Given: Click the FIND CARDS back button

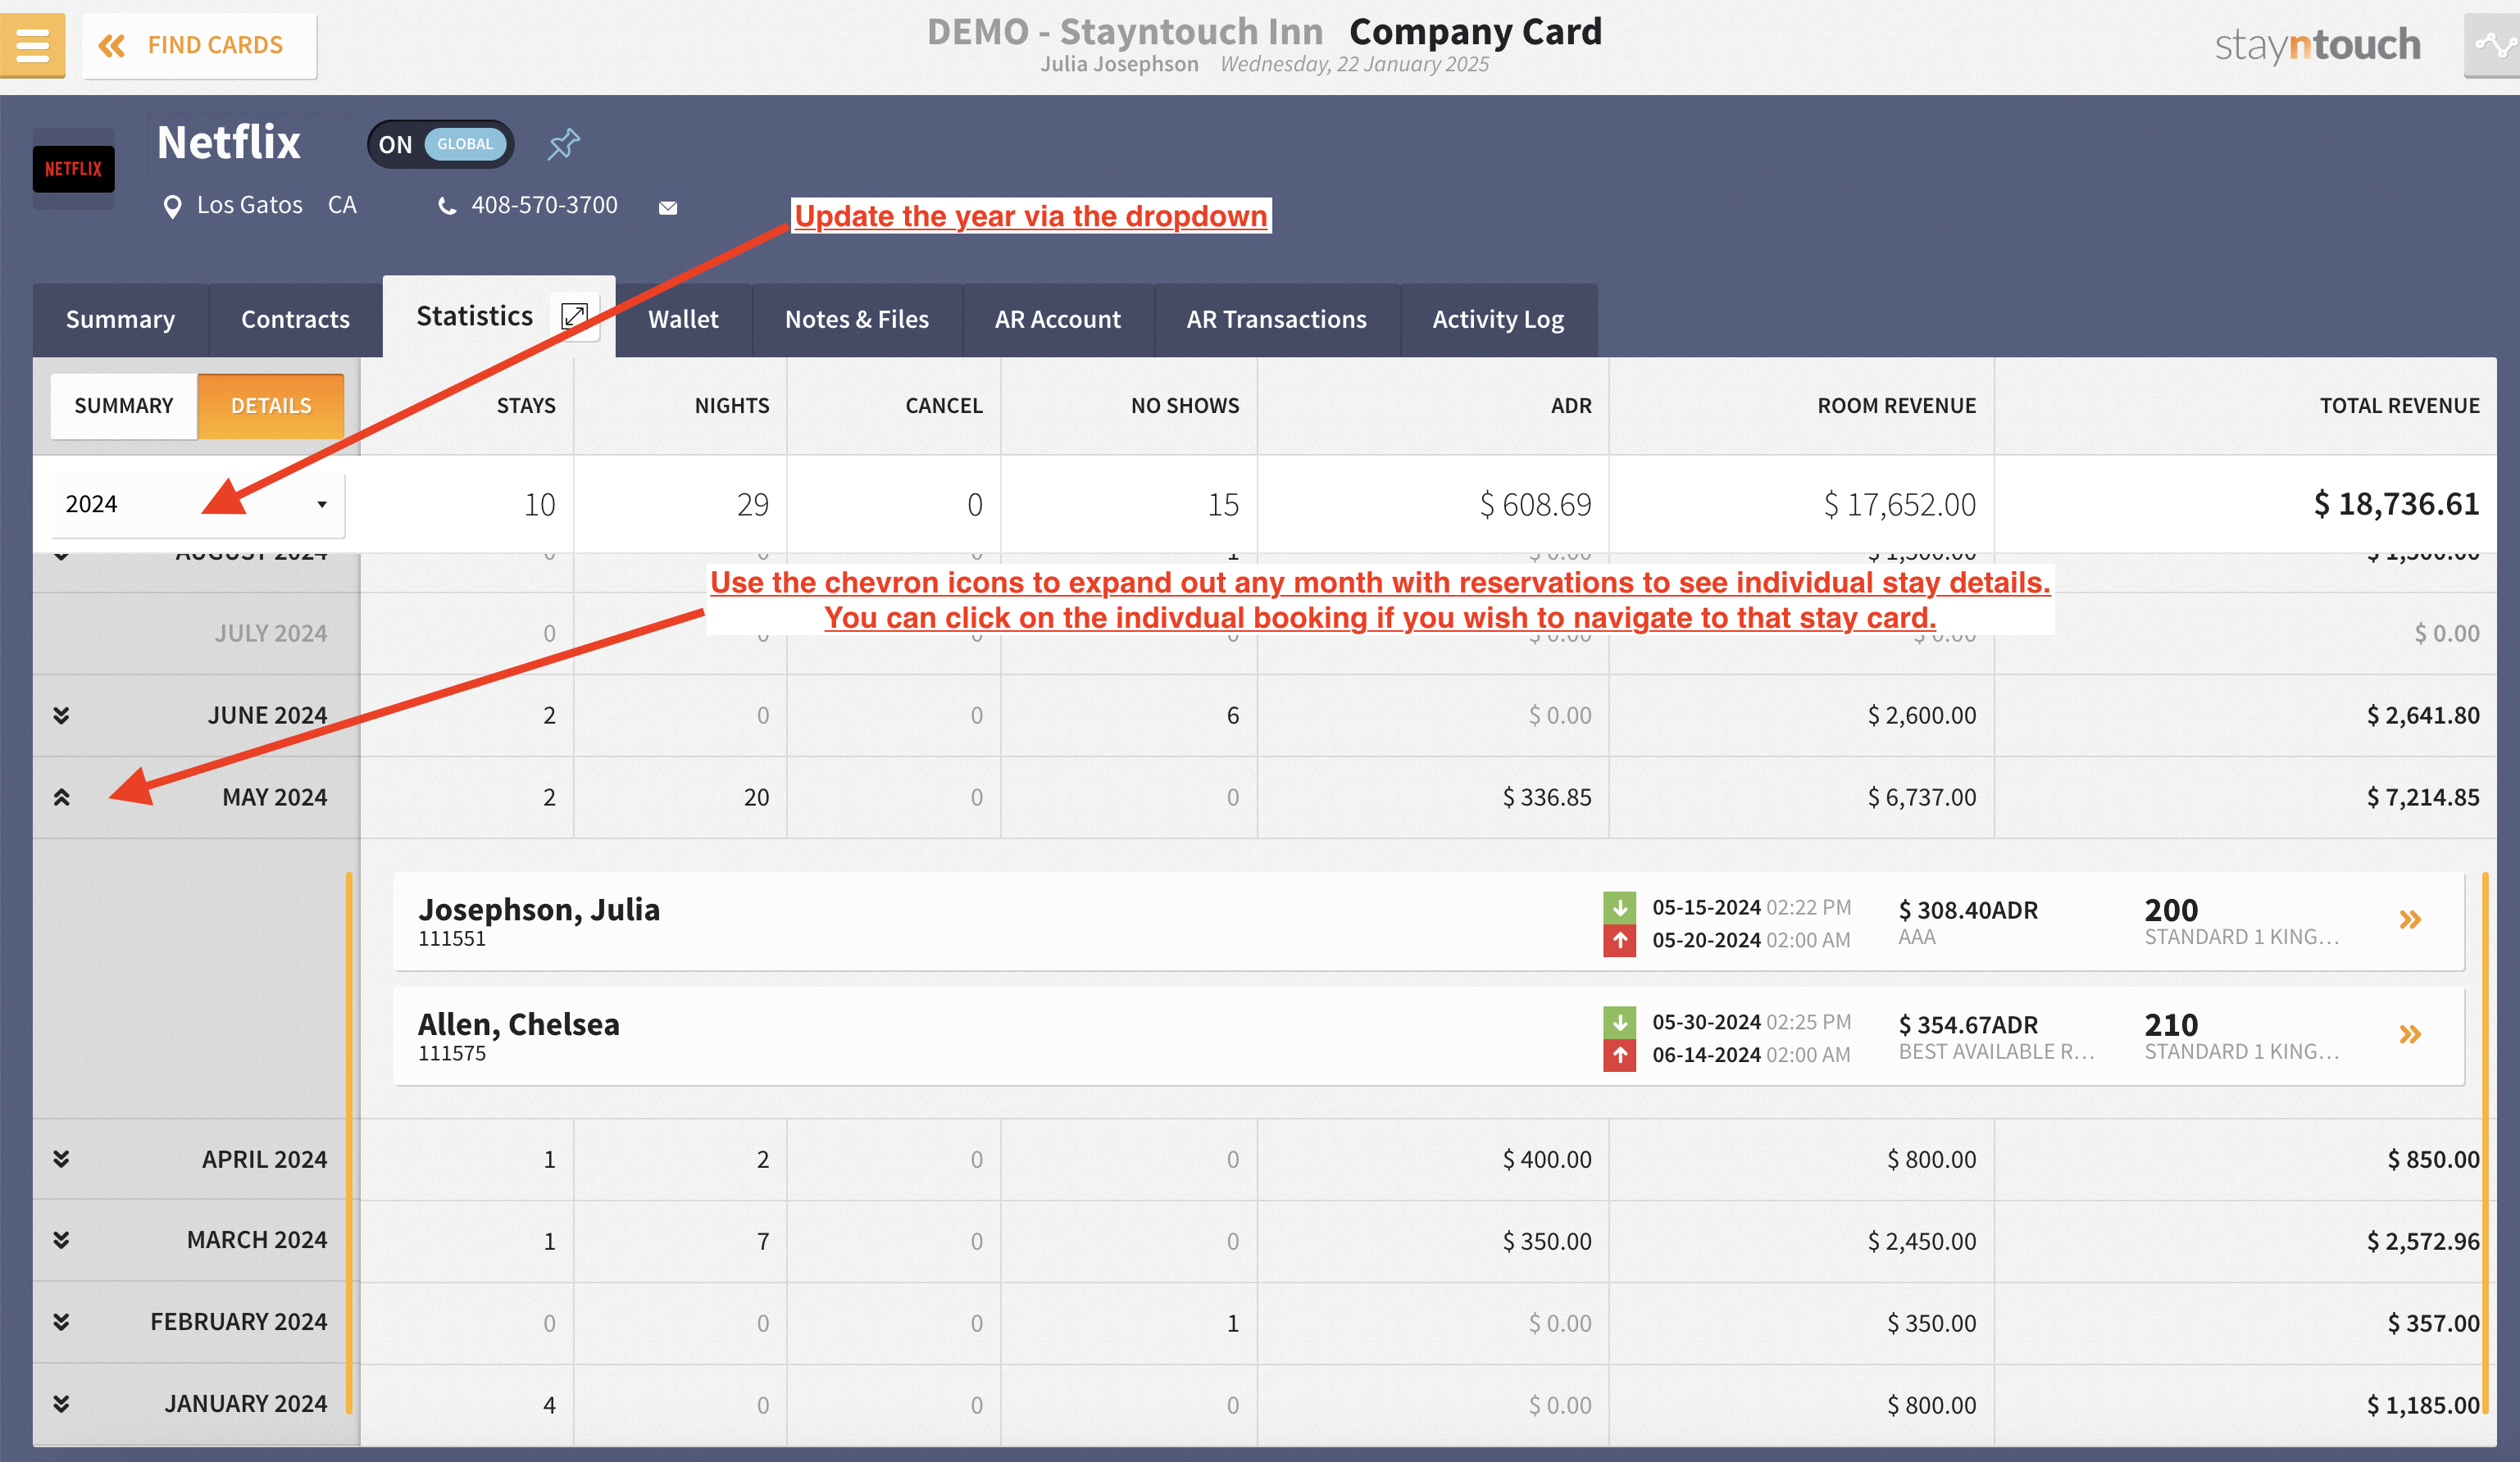Looking at the screenshot, I should 199,45.
